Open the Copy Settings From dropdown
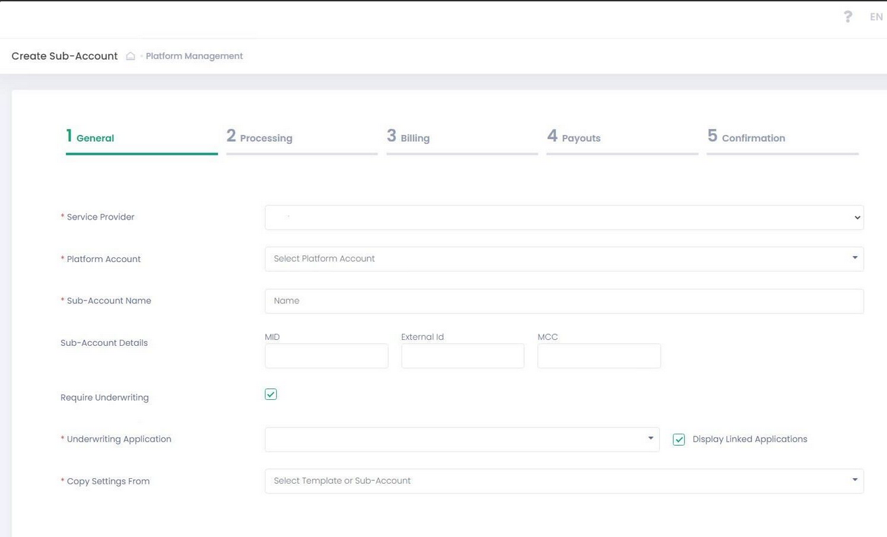Image resolution: width=887 pixels, height=537 pixels. point(563,481)
